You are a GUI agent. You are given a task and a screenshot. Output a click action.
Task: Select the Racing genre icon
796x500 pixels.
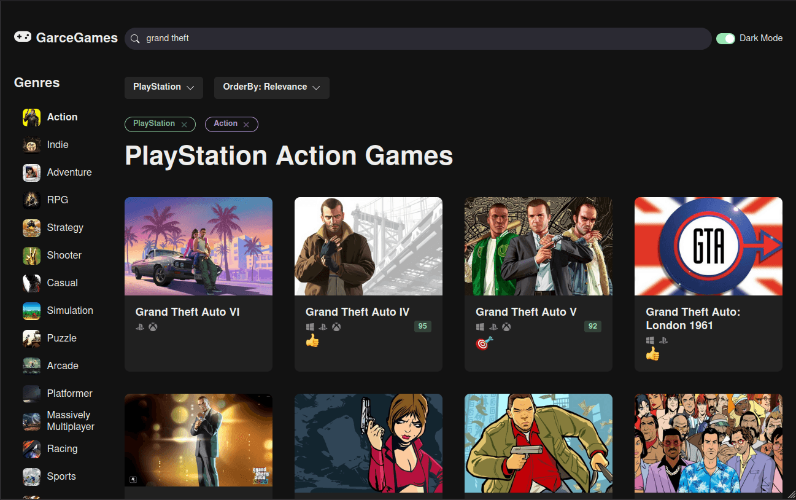pos(31,449)
